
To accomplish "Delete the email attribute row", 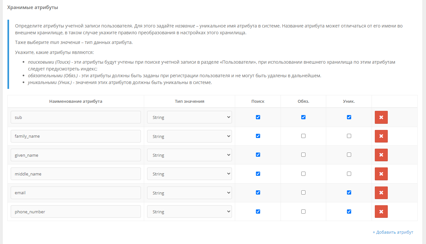I will tap(381, 193).
